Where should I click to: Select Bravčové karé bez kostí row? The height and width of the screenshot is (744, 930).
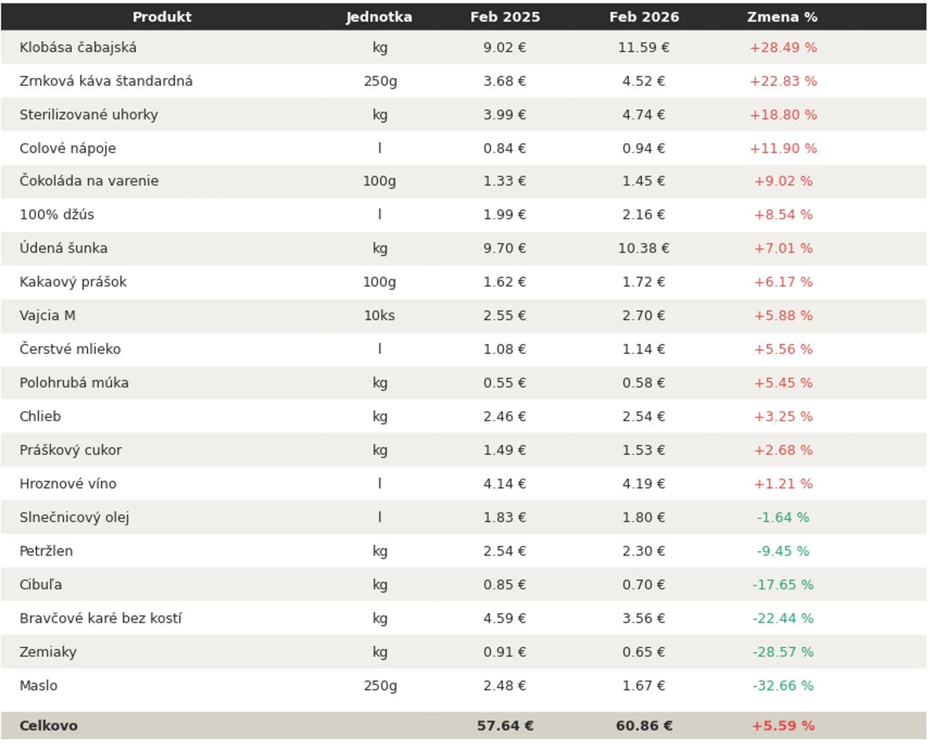pyautogui.click(x=101, y=618)
